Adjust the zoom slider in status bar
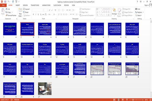Screen dimensions: 152x101 tap(133, 100)
